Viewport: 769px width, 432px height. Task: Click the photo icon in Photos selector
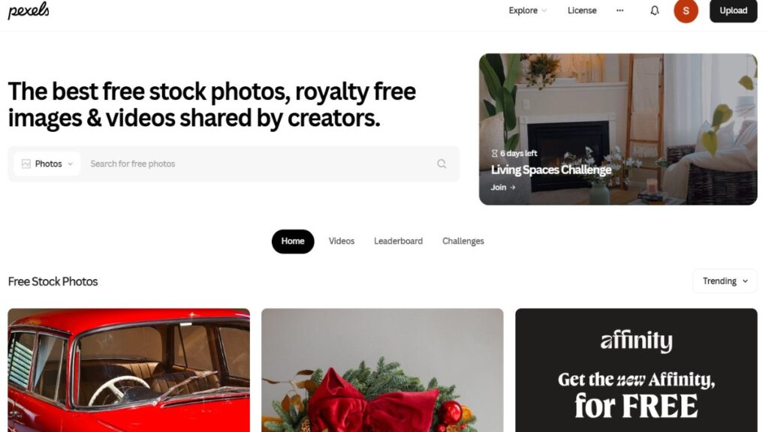click(26, 163)
